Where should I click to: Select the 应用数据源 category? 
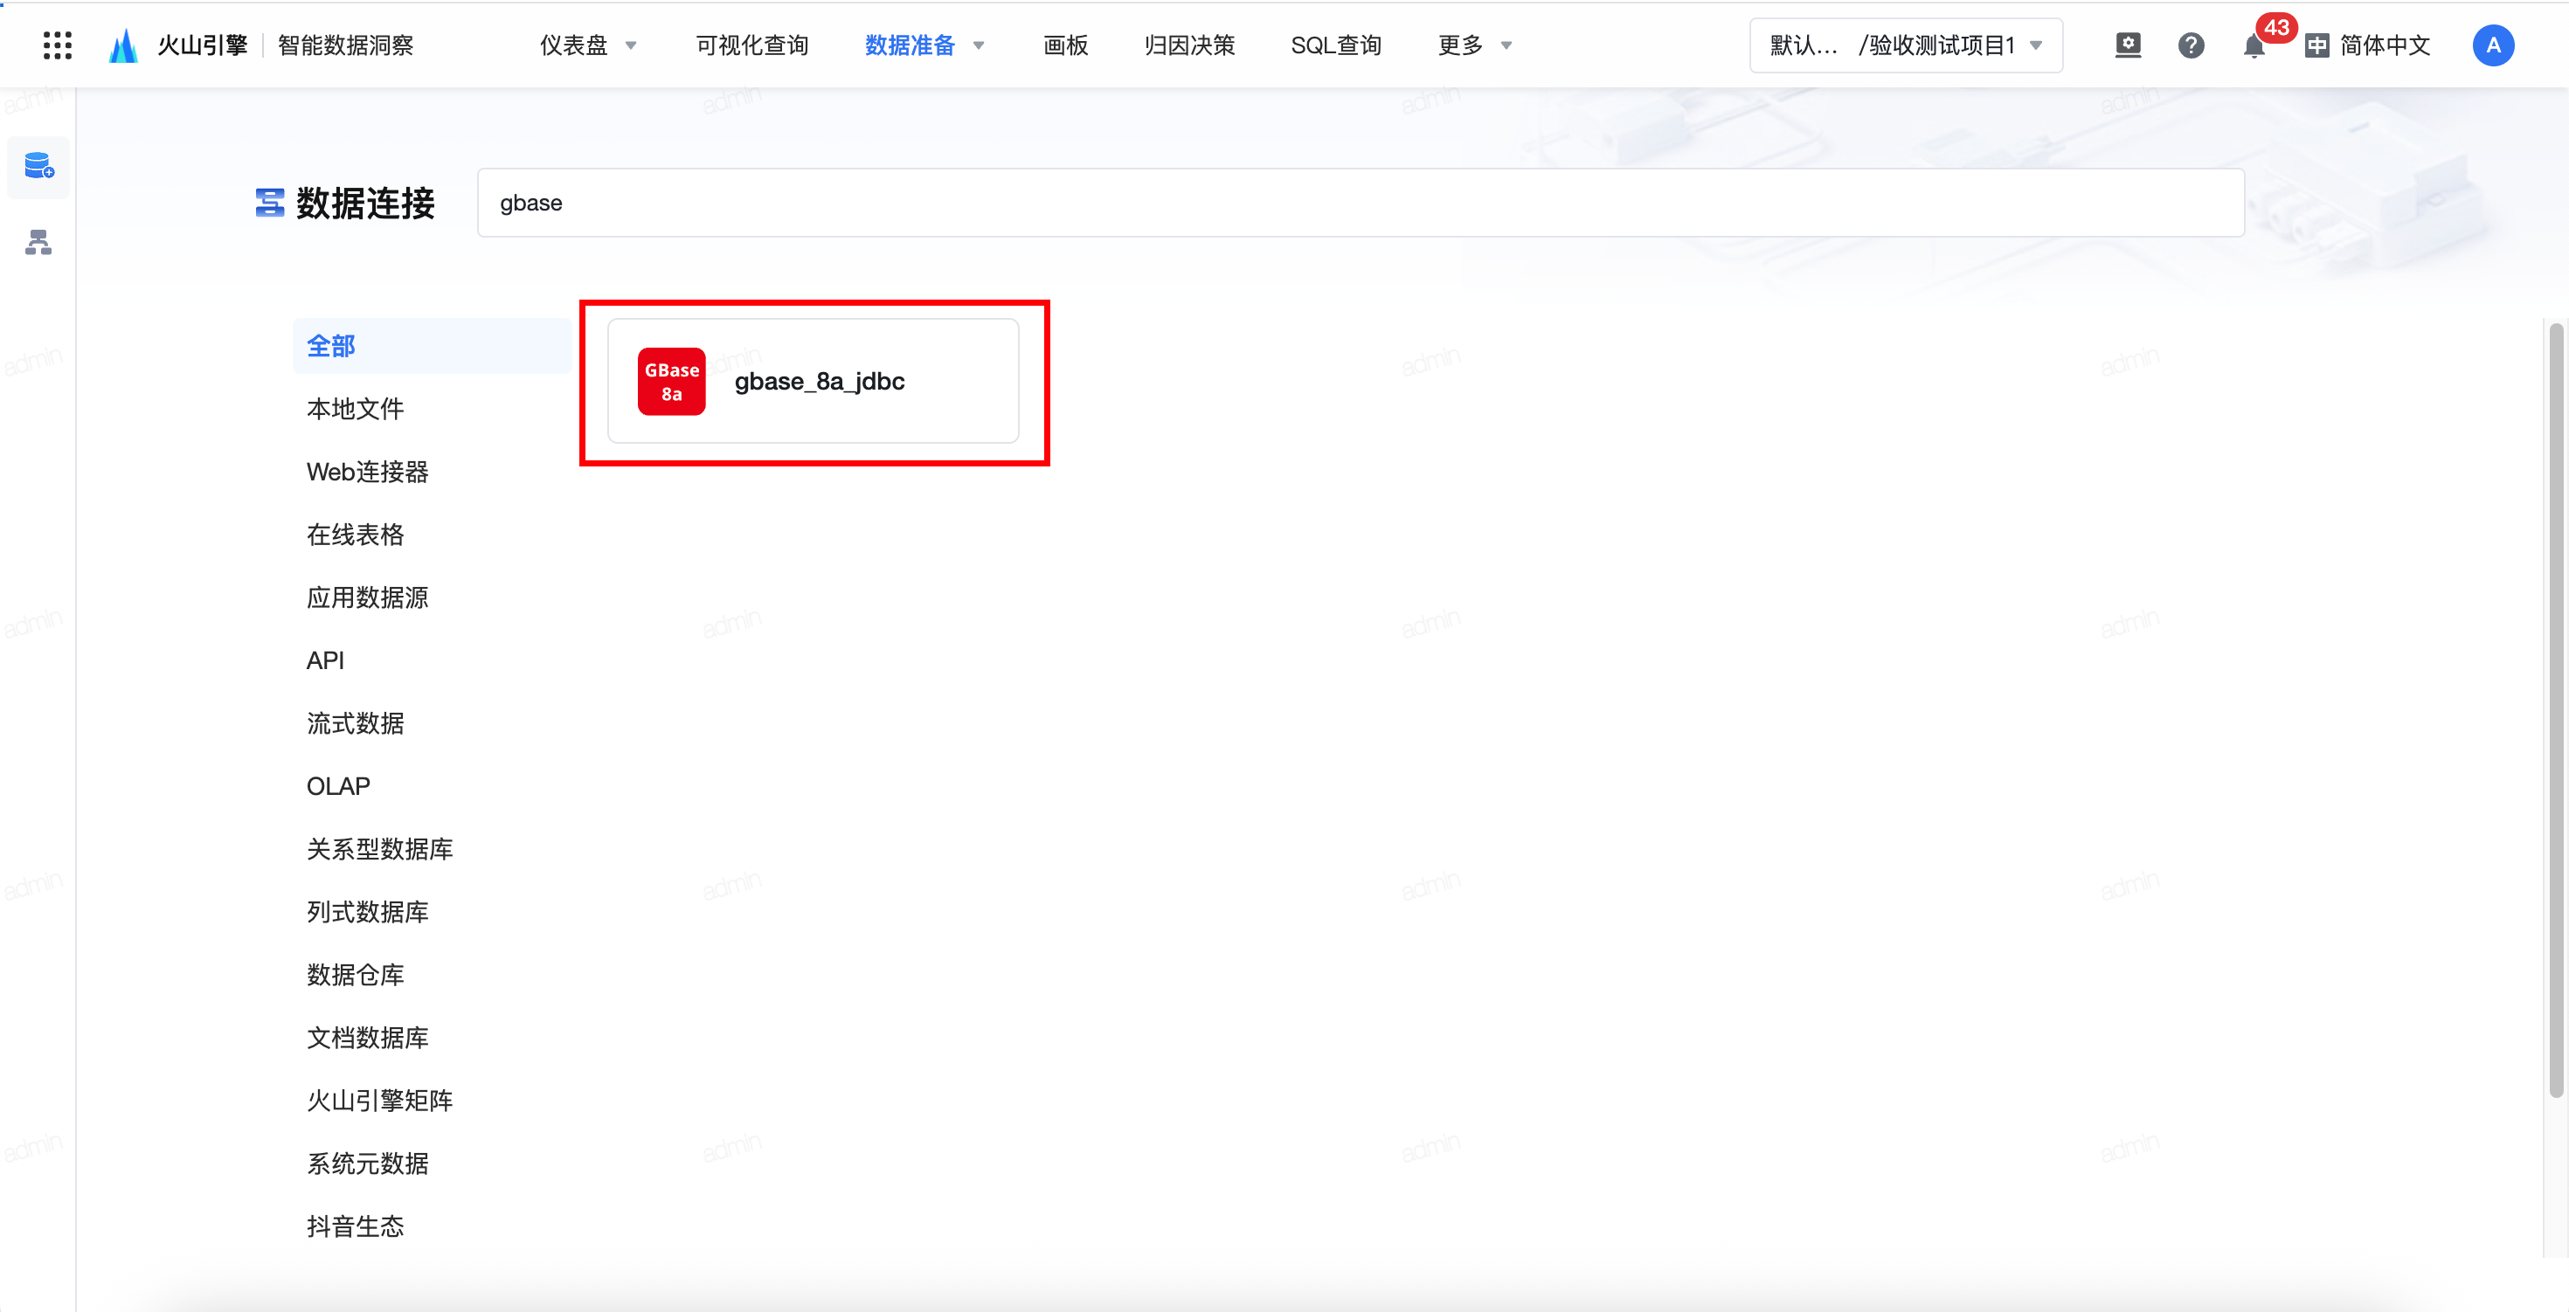point(367,597)
